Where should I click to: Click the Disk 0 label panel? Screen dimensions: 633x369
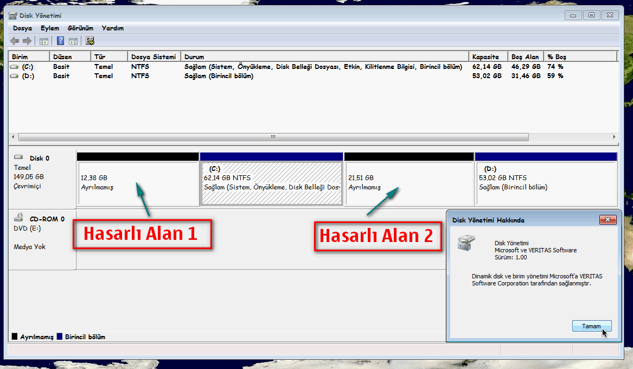[x=42, y=179]
